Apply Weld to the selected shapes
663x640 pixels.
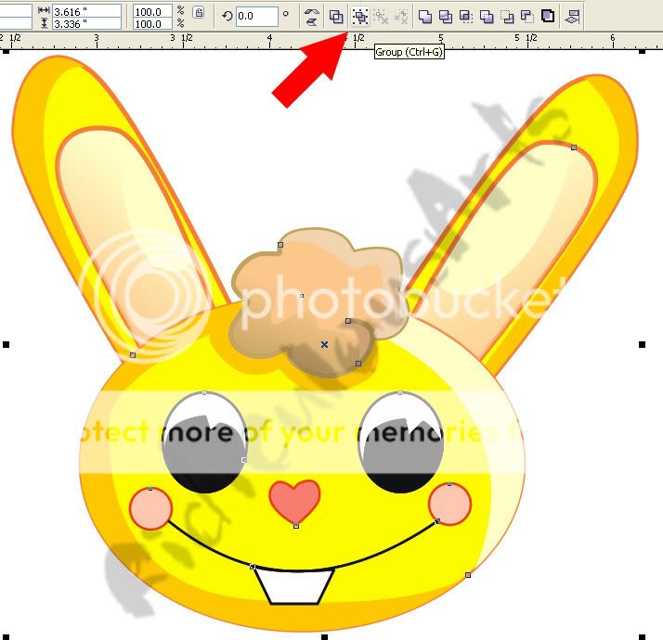pyautogui.click(x=425, y=16)
